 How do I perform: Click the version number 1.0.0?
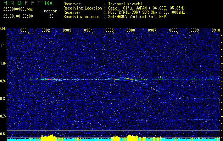coord(48,3)
